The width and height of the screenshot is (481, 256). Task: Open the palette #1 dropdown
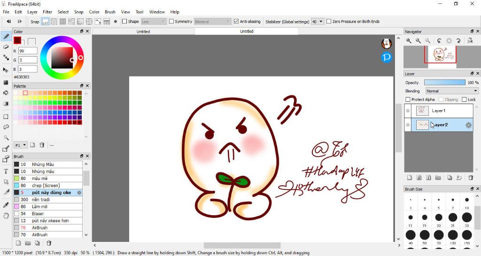click(x=21, y=145)
